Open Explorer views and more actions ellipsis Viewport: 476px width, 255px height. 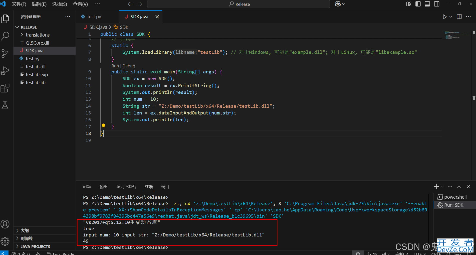pyautogui.click(x=68, y=17)
